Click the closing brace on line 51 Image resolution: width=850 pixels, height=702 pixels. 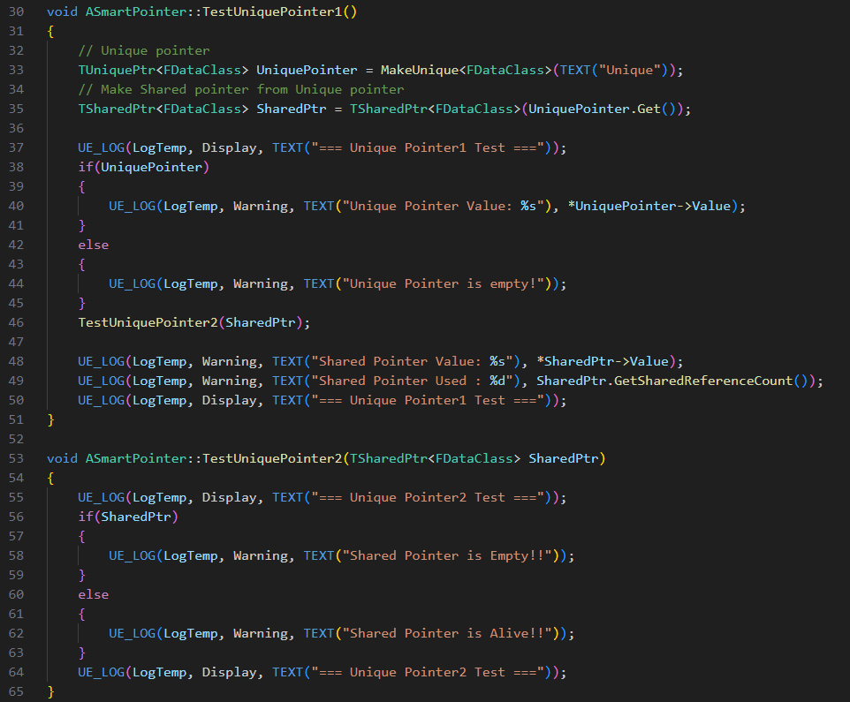click(51, 419)
